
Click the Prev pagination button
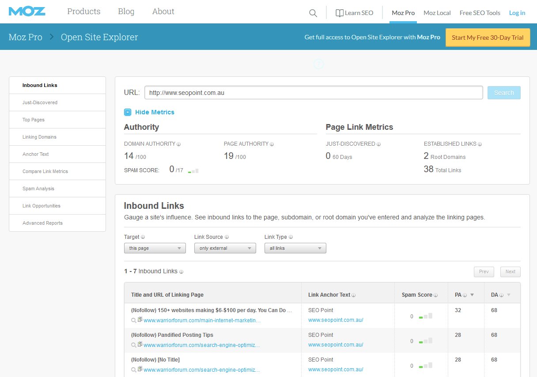[484, 271]
